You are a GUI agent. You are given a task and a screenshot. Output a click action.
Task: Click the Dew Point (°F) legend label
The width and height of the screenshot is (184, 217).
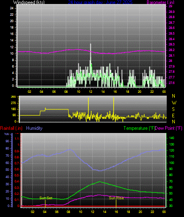(168, 128)
